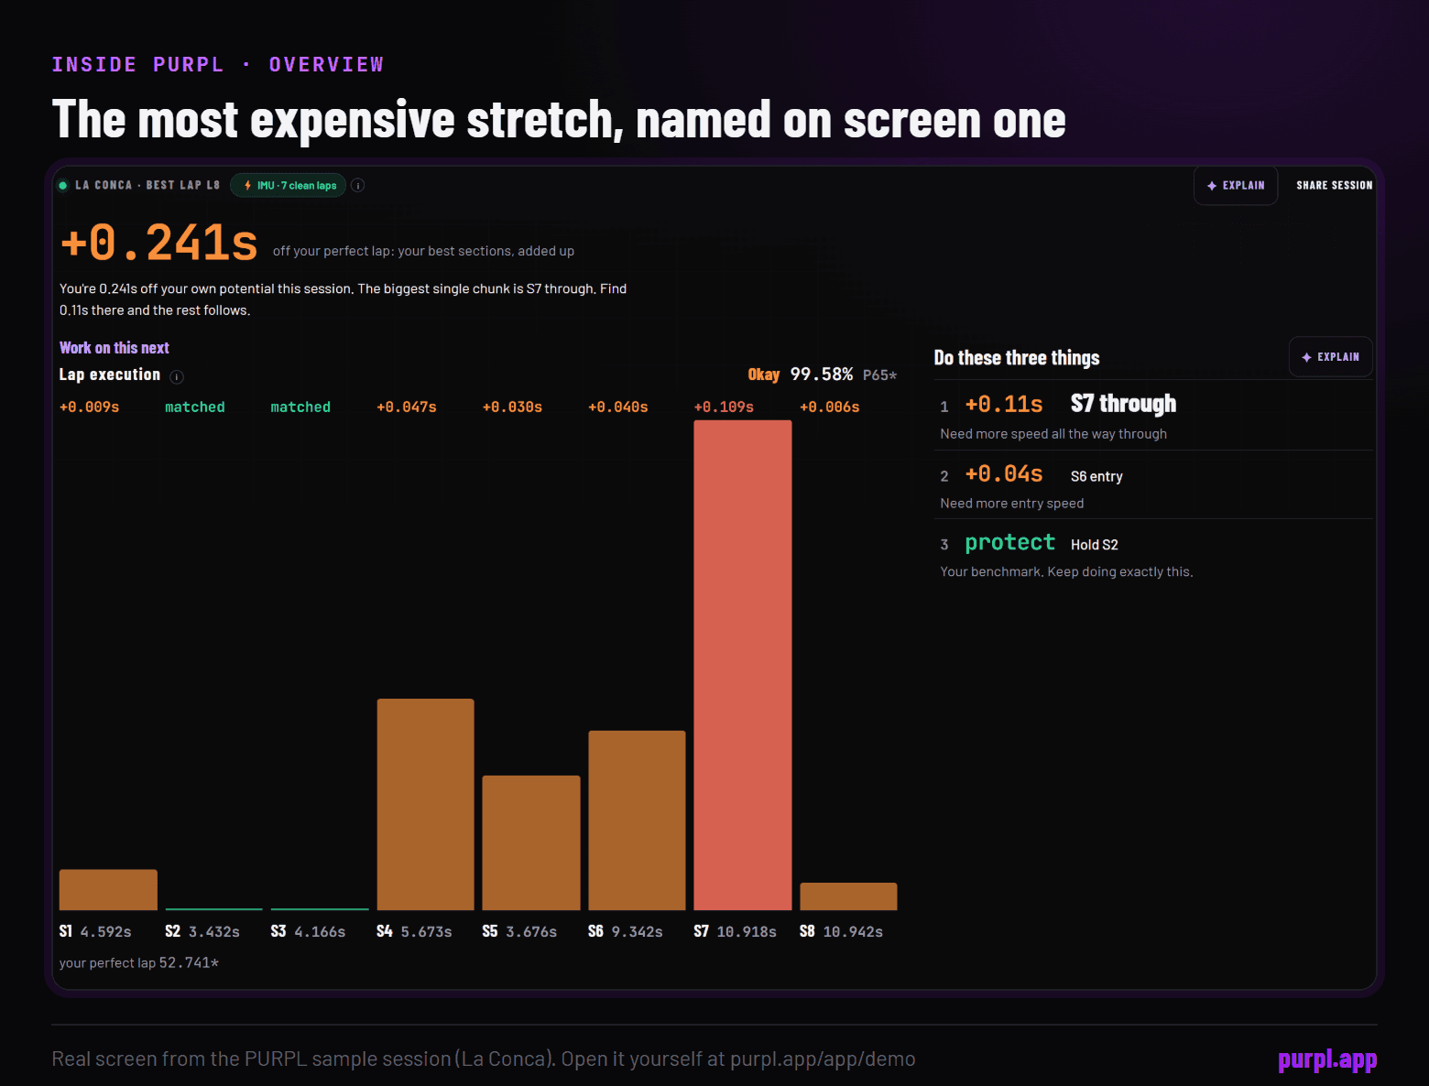This screenshot has height=1086, width=1429.
Task: Select the S6 bar in the chart
Action: click(637, 820)
